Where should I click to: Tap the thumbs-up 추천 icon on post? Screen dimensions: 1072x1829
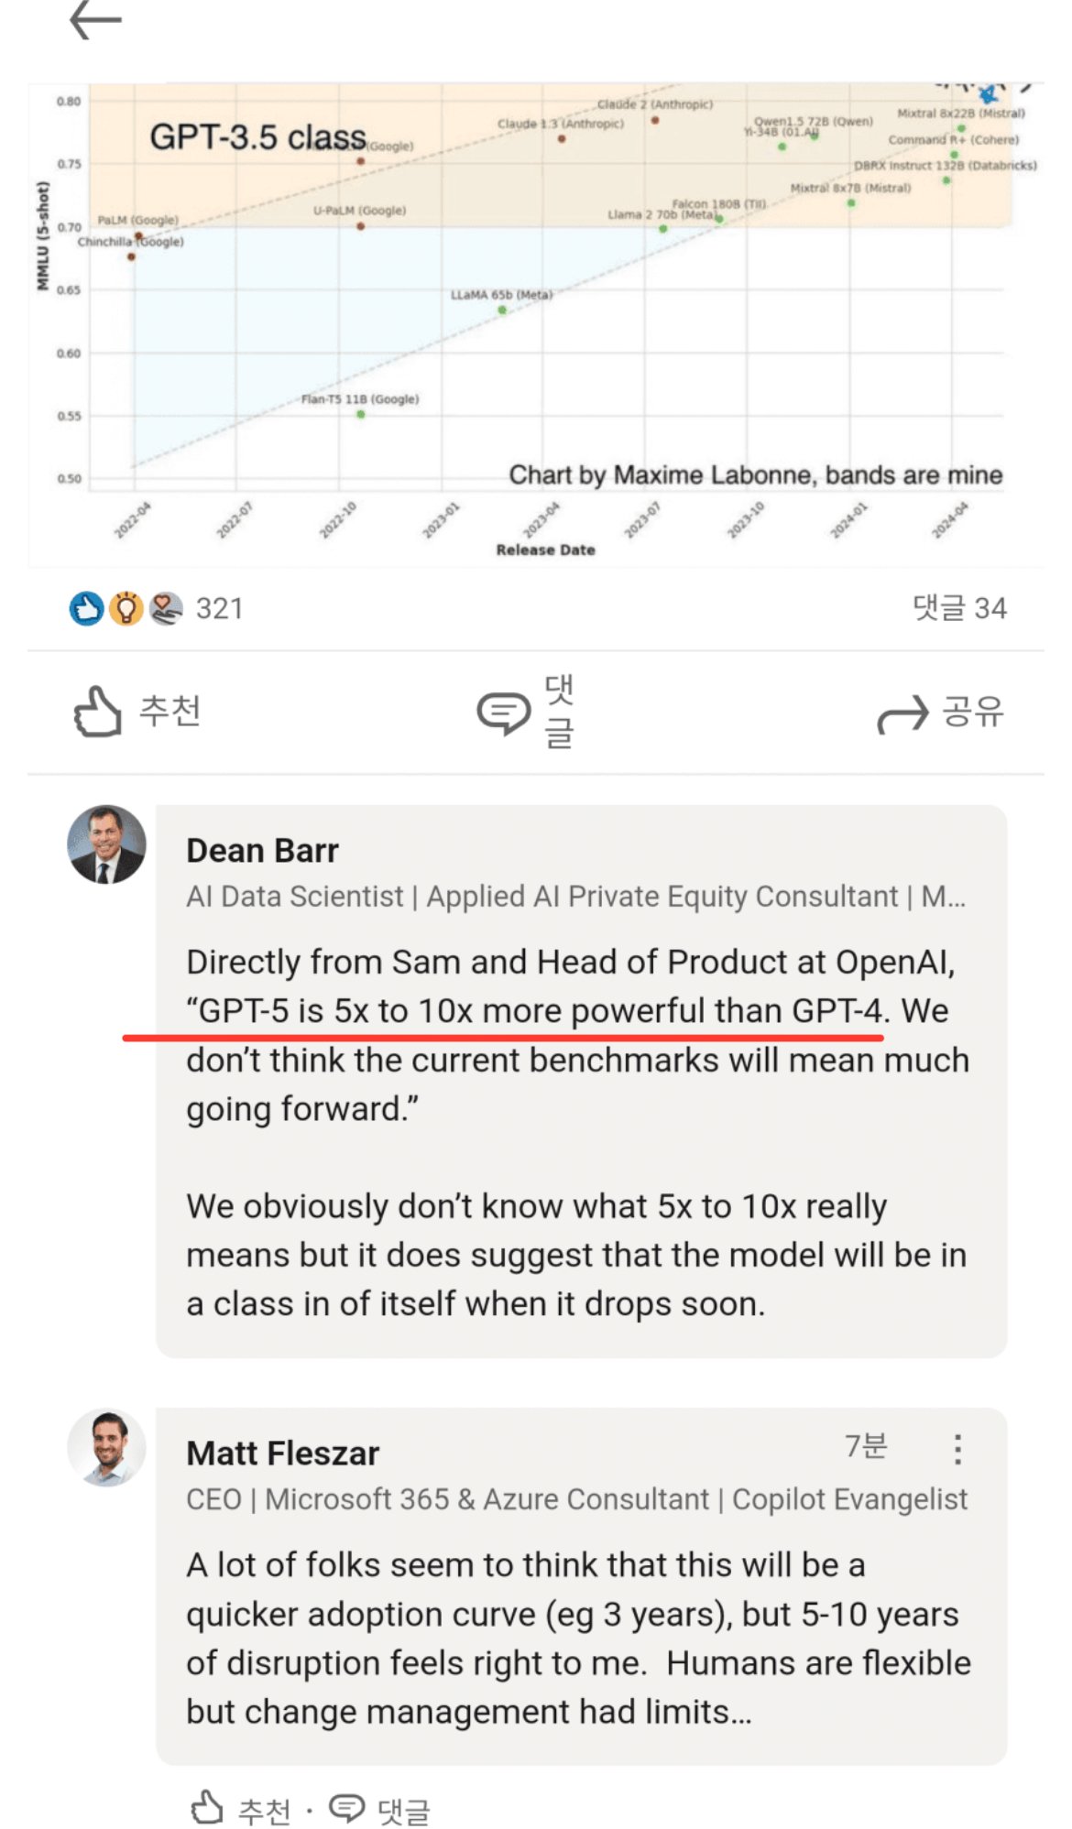98,712
